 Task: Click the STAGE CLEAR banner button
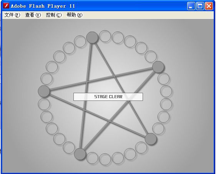pos(108,97)
